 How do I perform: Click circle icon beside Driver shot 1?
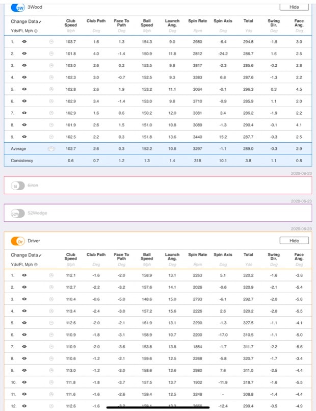(51, 275)
